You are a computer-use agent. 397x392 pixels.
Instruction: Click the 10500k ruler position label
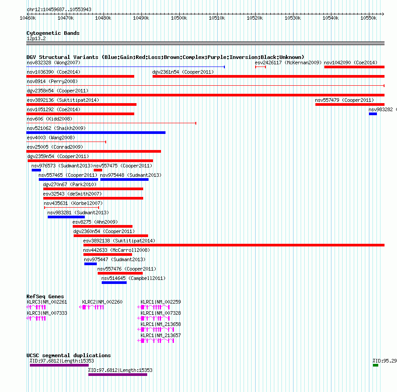coord(179,18)
